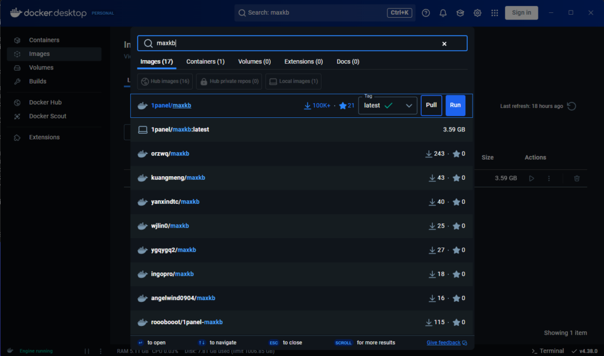Open the Learning center icon
The height and width of the screenshot is (356, 604).
pyautogui.click(x=460, y=13)
